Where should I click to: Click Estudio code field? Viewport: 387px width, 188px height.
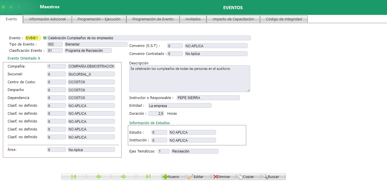(159, 132)
